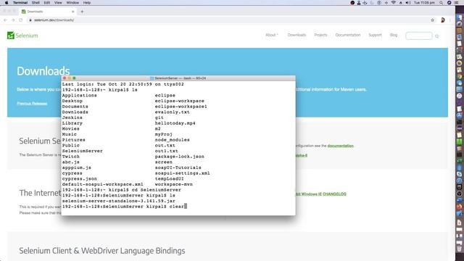Open Trash in the Dock

pos(459,249)
